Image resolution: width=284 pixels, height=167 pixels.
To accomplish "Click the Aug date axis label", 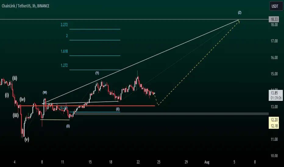I will click(x=207, y=162).
